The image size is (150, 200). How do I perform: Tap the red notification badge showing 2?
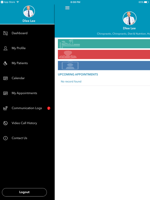(x=49, y=108)
